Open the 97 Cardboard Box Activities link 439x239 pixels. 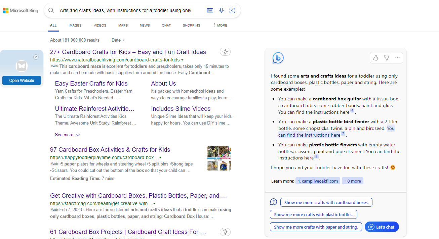point(110,150)
